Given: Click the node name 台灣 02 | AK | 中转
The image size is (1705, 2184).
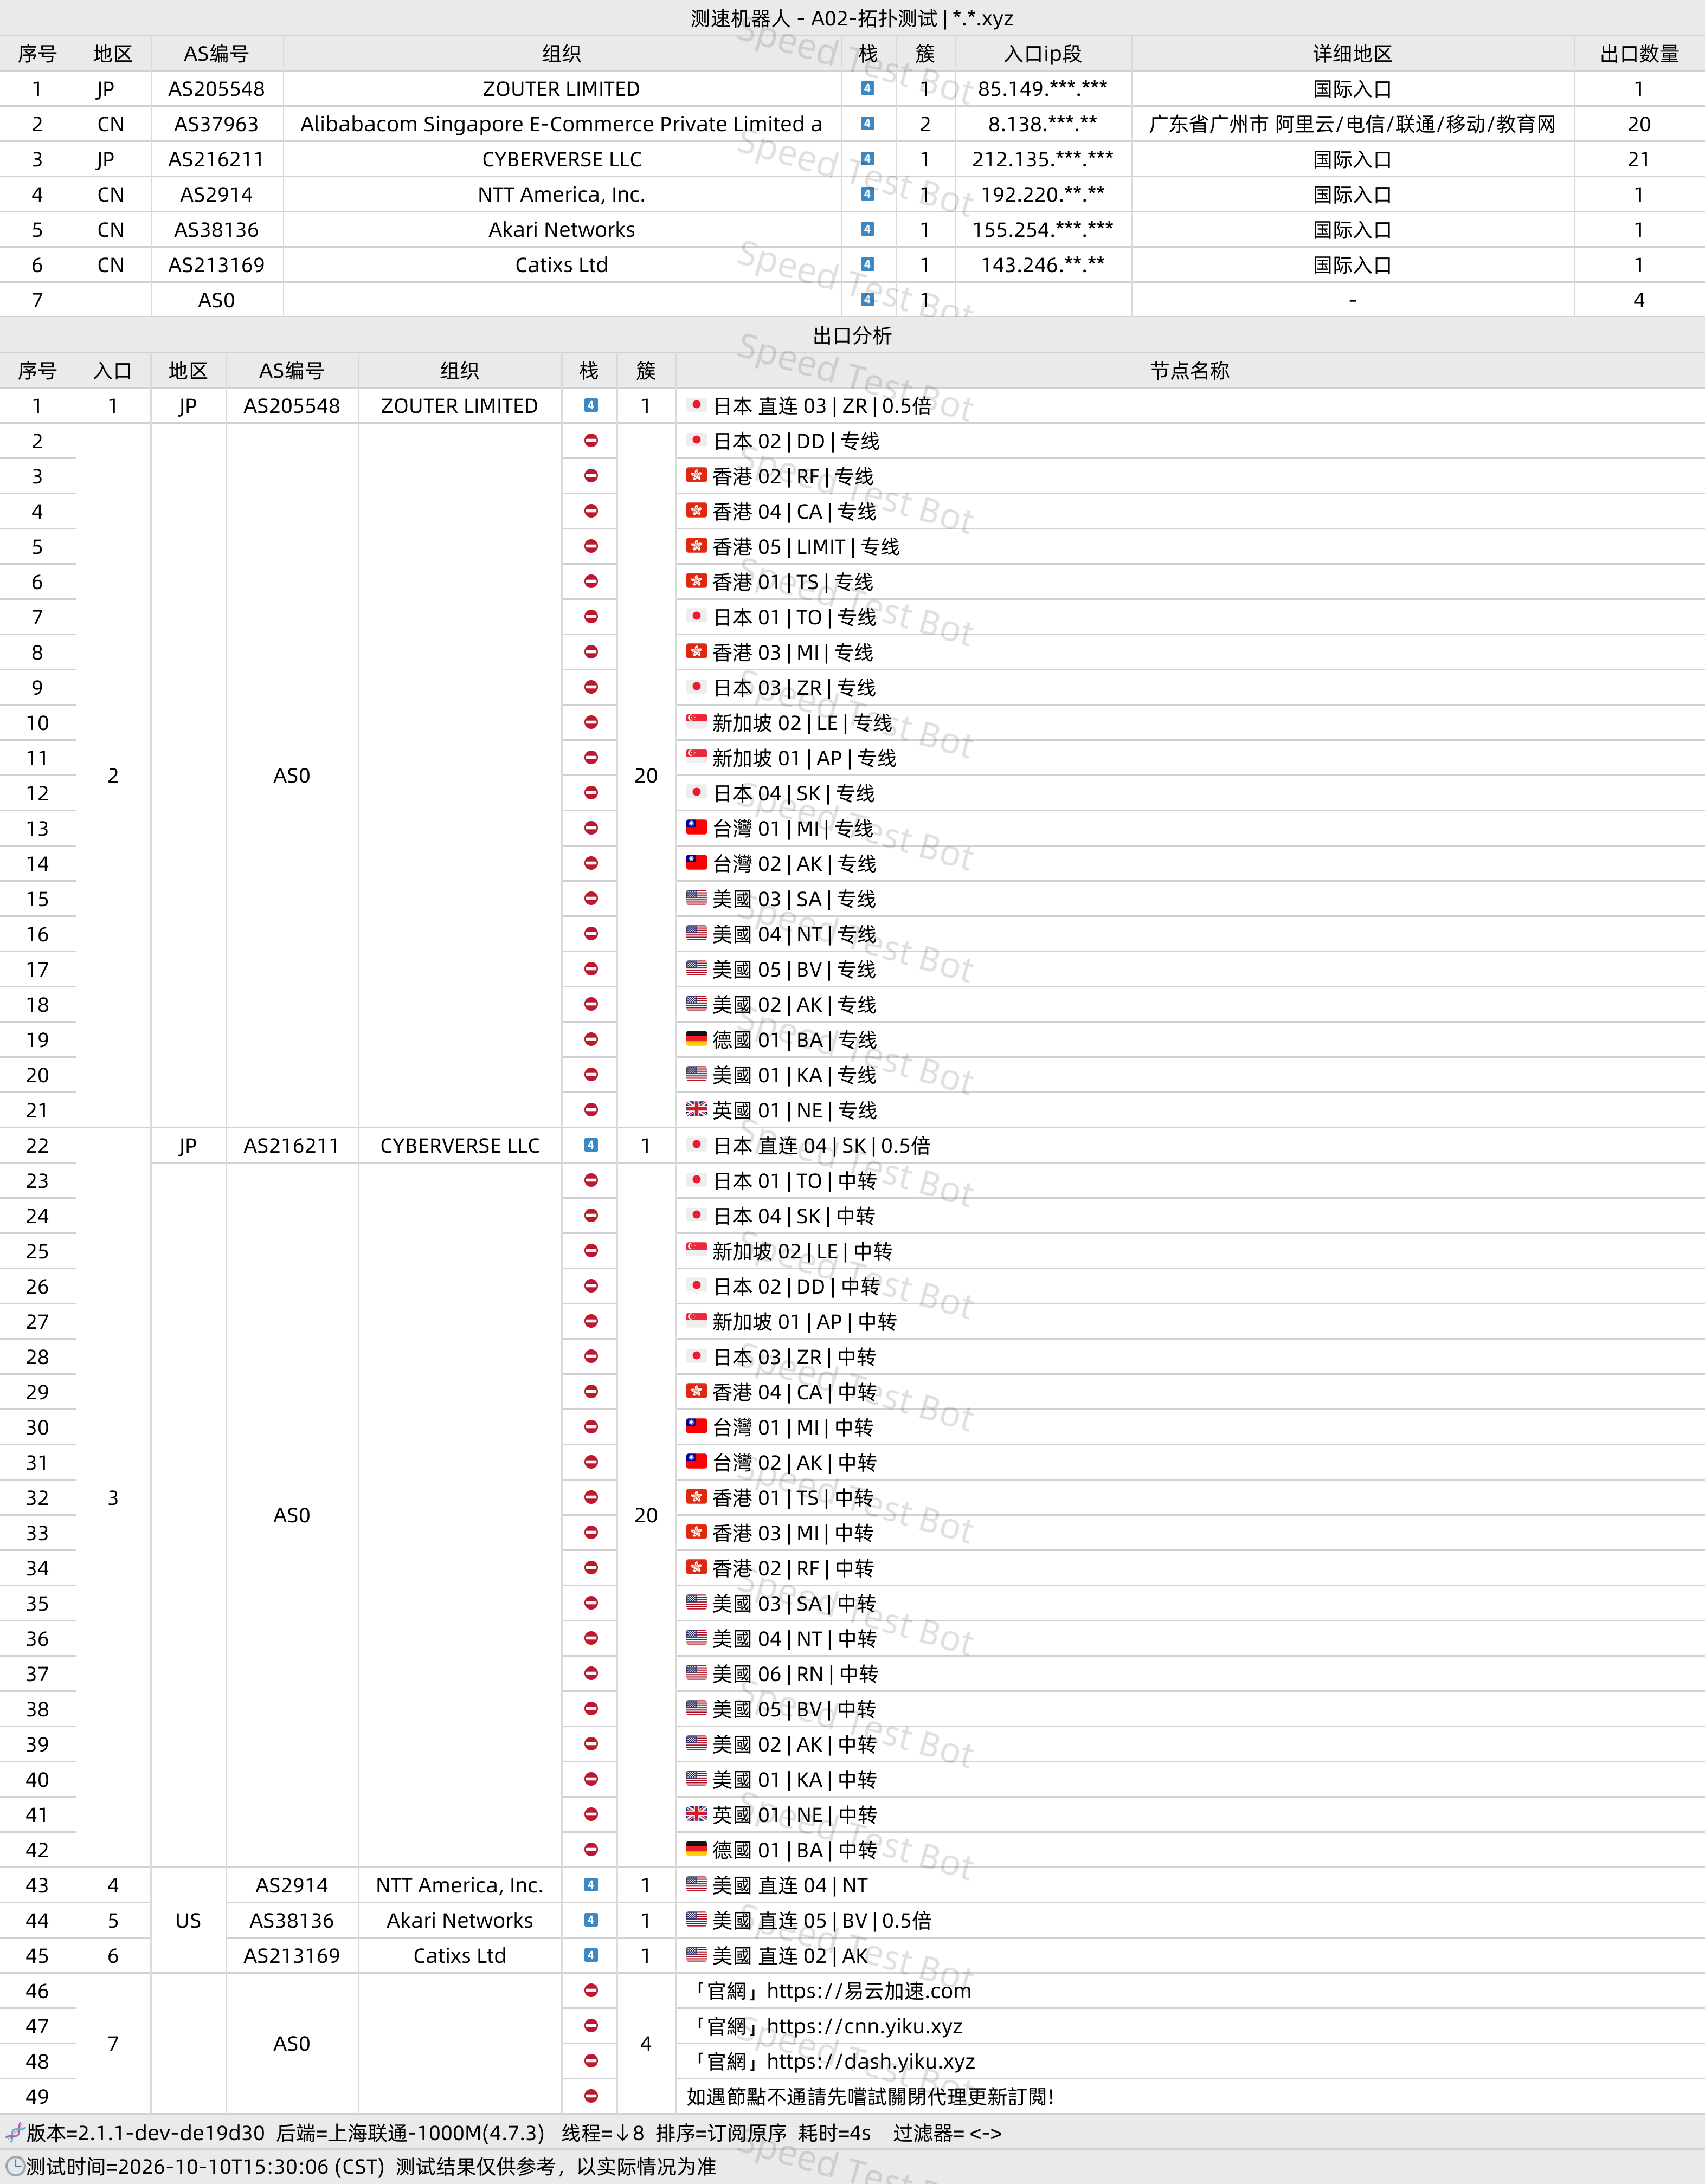Looking at the screenshot, I should click(794, 1463).
